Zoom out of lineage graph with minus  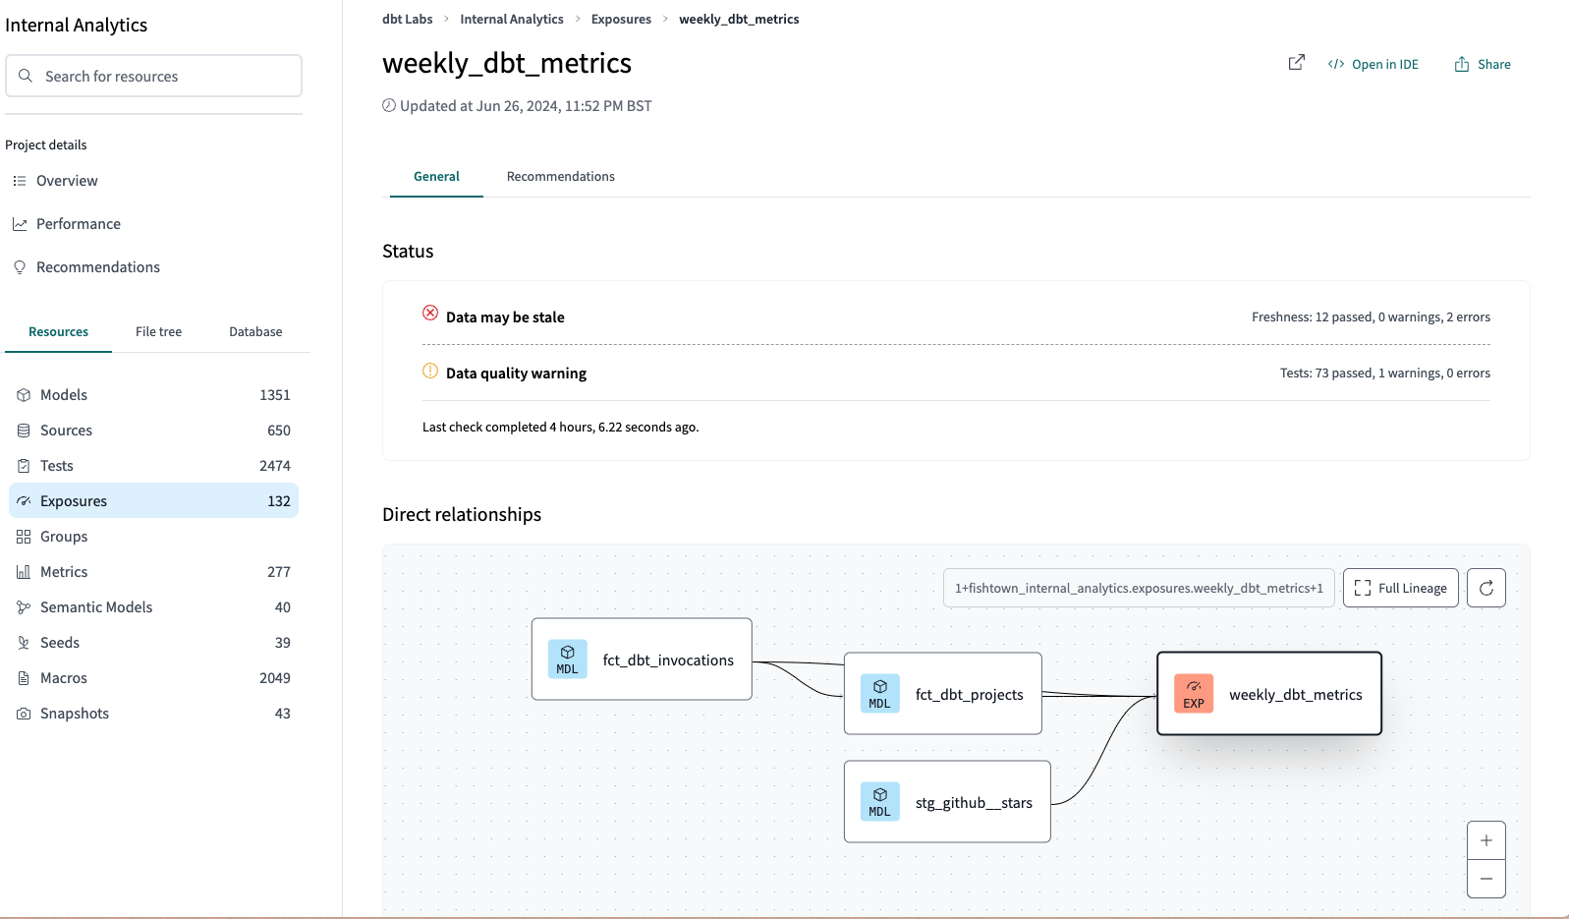click(1485, 879)
